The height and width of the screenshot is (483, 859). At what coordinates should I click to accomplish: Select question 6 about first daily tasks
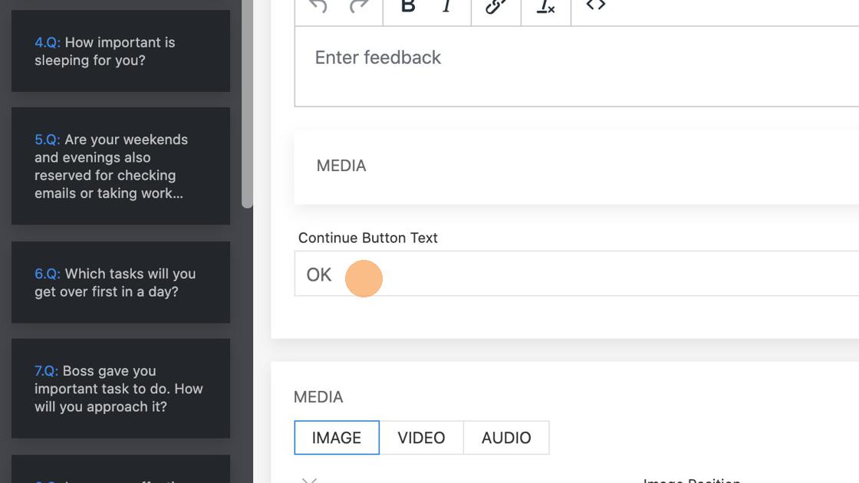(x=120, y=282)
